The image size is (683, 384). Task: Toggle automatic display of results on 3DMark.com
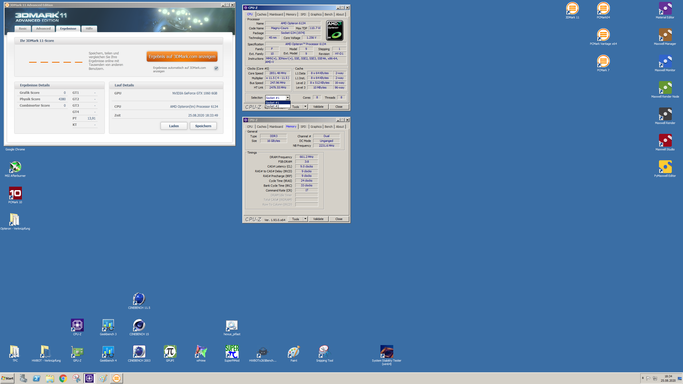pyautogui.click(x=216, y=69)
